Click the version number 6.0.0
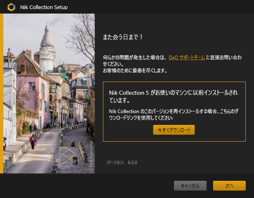The height and width of the screenshot is (198, 254). coord(132,162)
